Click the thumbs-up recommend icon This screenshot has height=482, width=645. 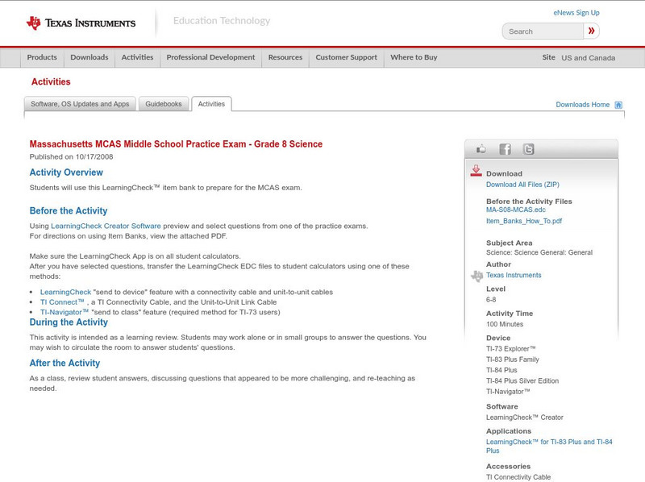[481, 148]
